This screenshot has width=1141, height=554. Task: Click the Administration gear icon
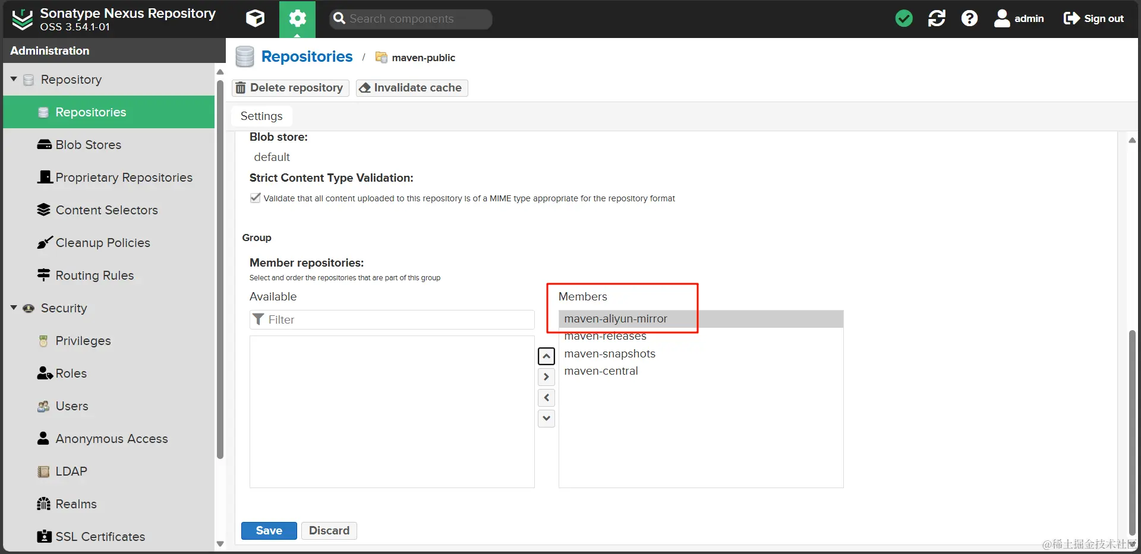pyautogui.click(x=297, y=19)
